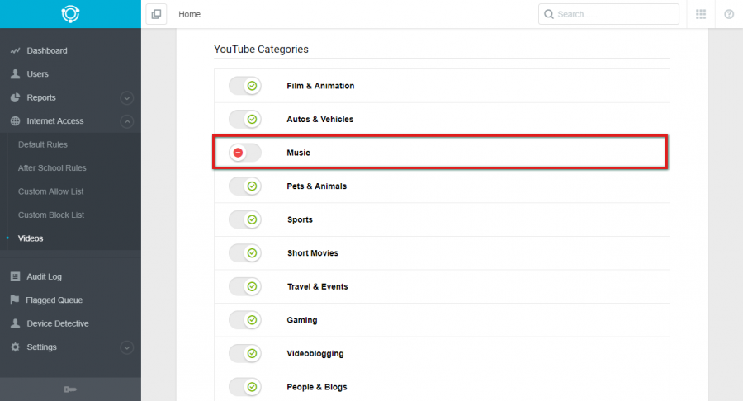Enable the Music category switch
This screenshot has height=401, width=743.
(245, 153)
